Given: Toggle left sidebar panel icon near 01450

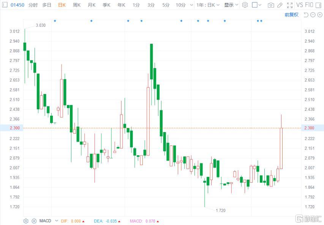Looking at the screenshot, I should (4, 5).
